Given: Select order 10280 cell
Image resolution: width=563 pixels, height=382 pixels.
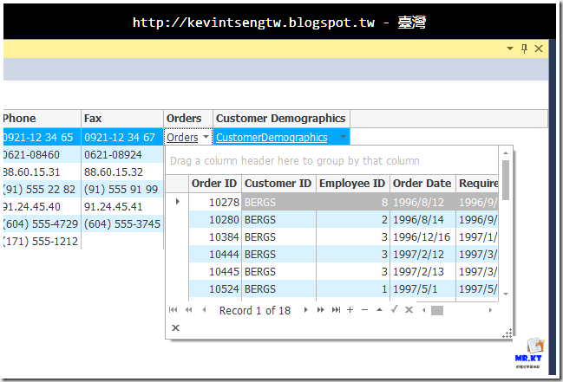Looking at the screenshot, I should pos(215,219).
